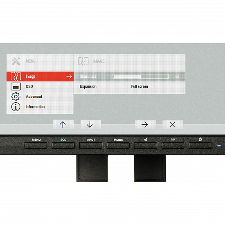Click the Information circle-i icon
225x225 pixels.
[16, 107]
